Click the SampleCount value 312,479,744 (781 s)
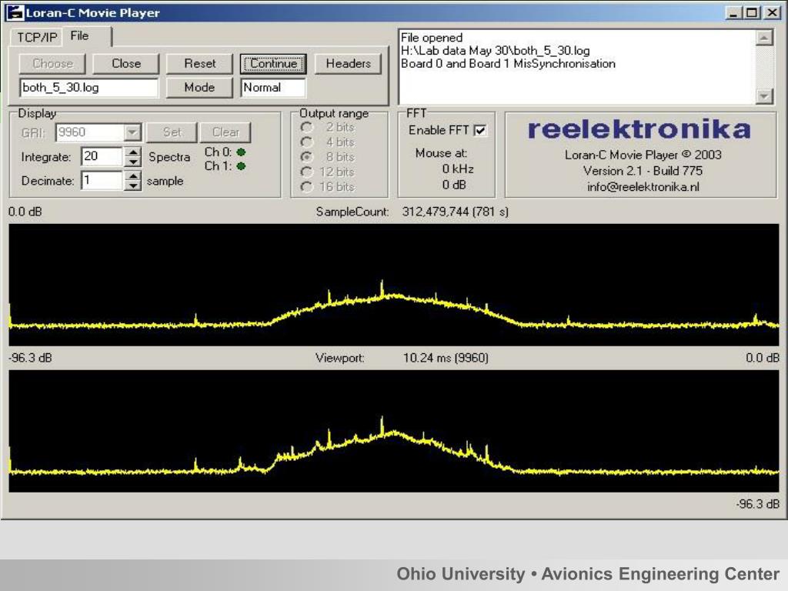 click(x=456, y=212)
